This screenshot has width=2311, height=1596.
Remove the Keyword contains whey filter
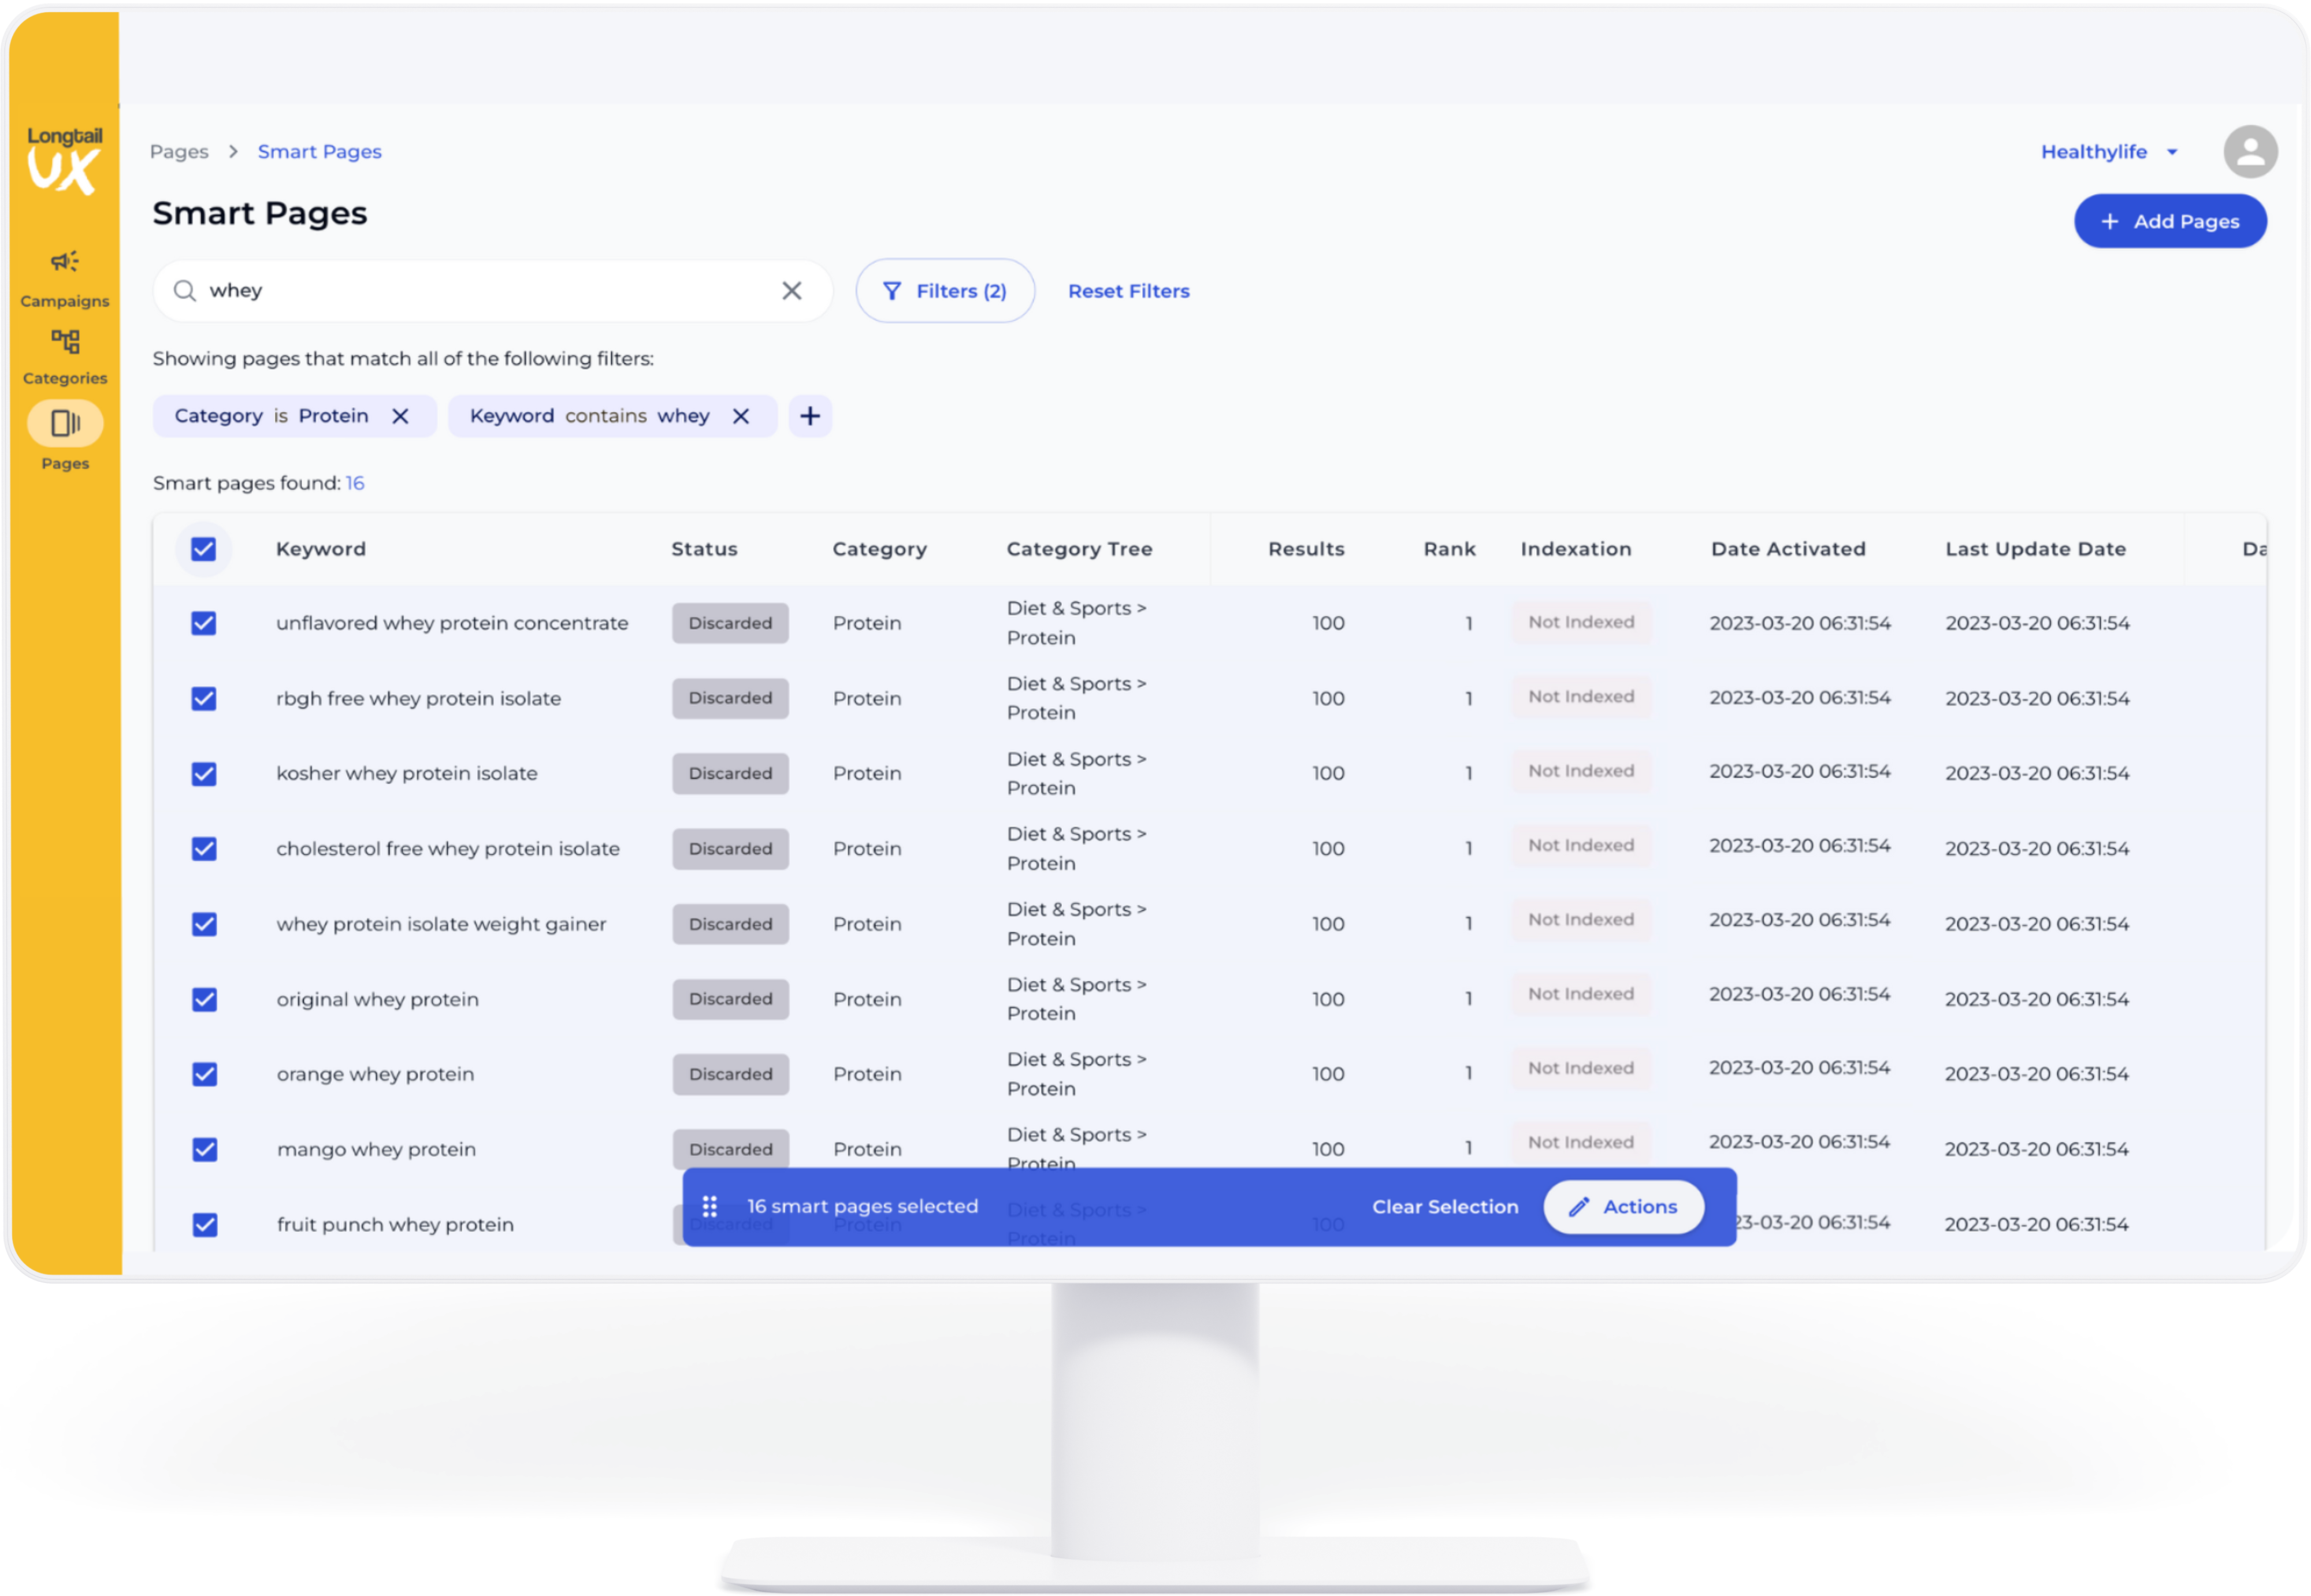pyautogui.click(x=741, y=416)
